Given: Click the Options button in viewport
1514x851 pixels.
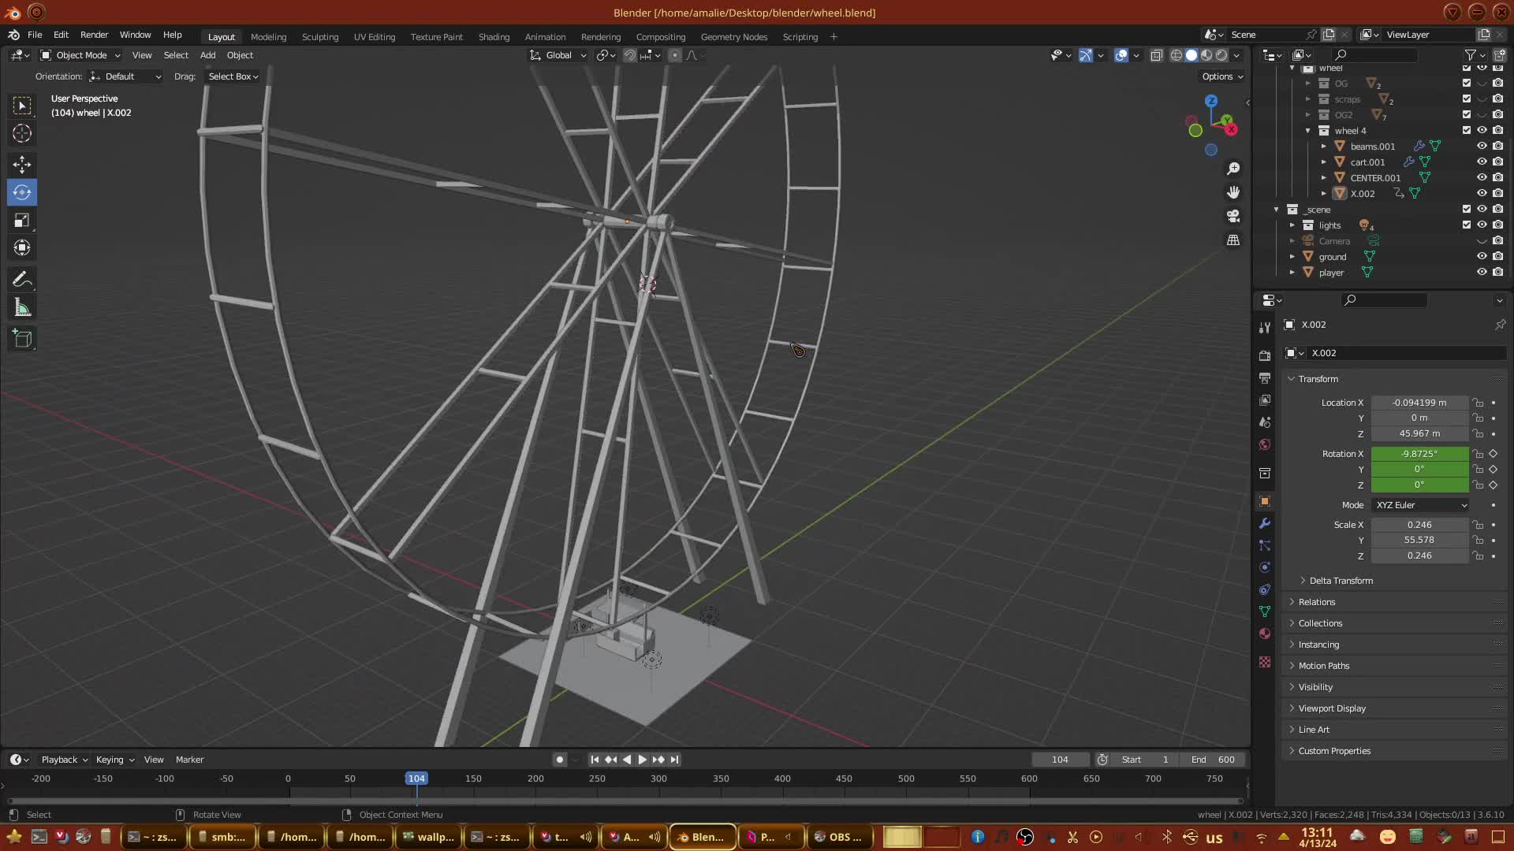Looking at the screenshot, I should click(1221, 76).
